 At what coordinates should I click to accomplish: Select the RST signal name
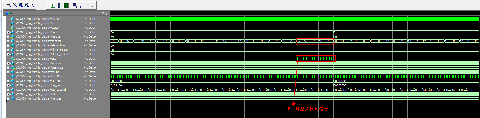click(36, 23)
